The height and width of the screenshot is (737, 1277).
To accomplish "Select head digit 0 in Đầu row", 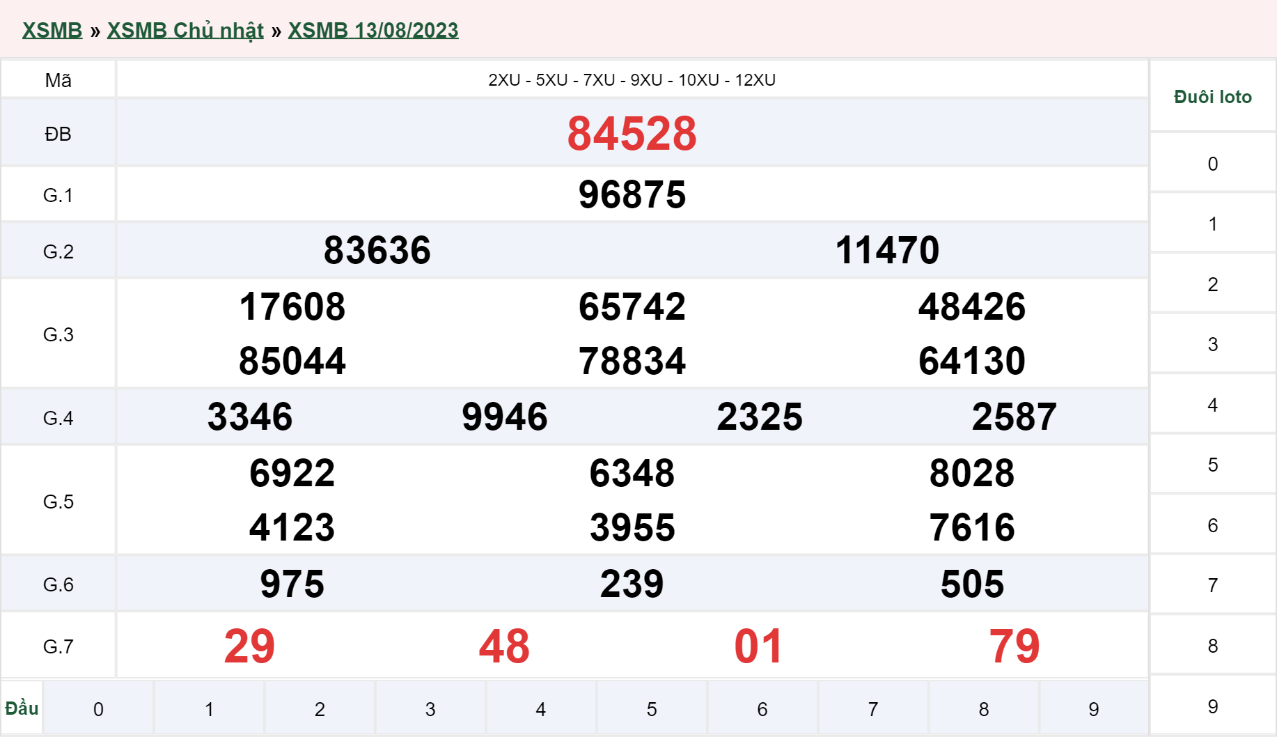I will (x=98, y=708).
